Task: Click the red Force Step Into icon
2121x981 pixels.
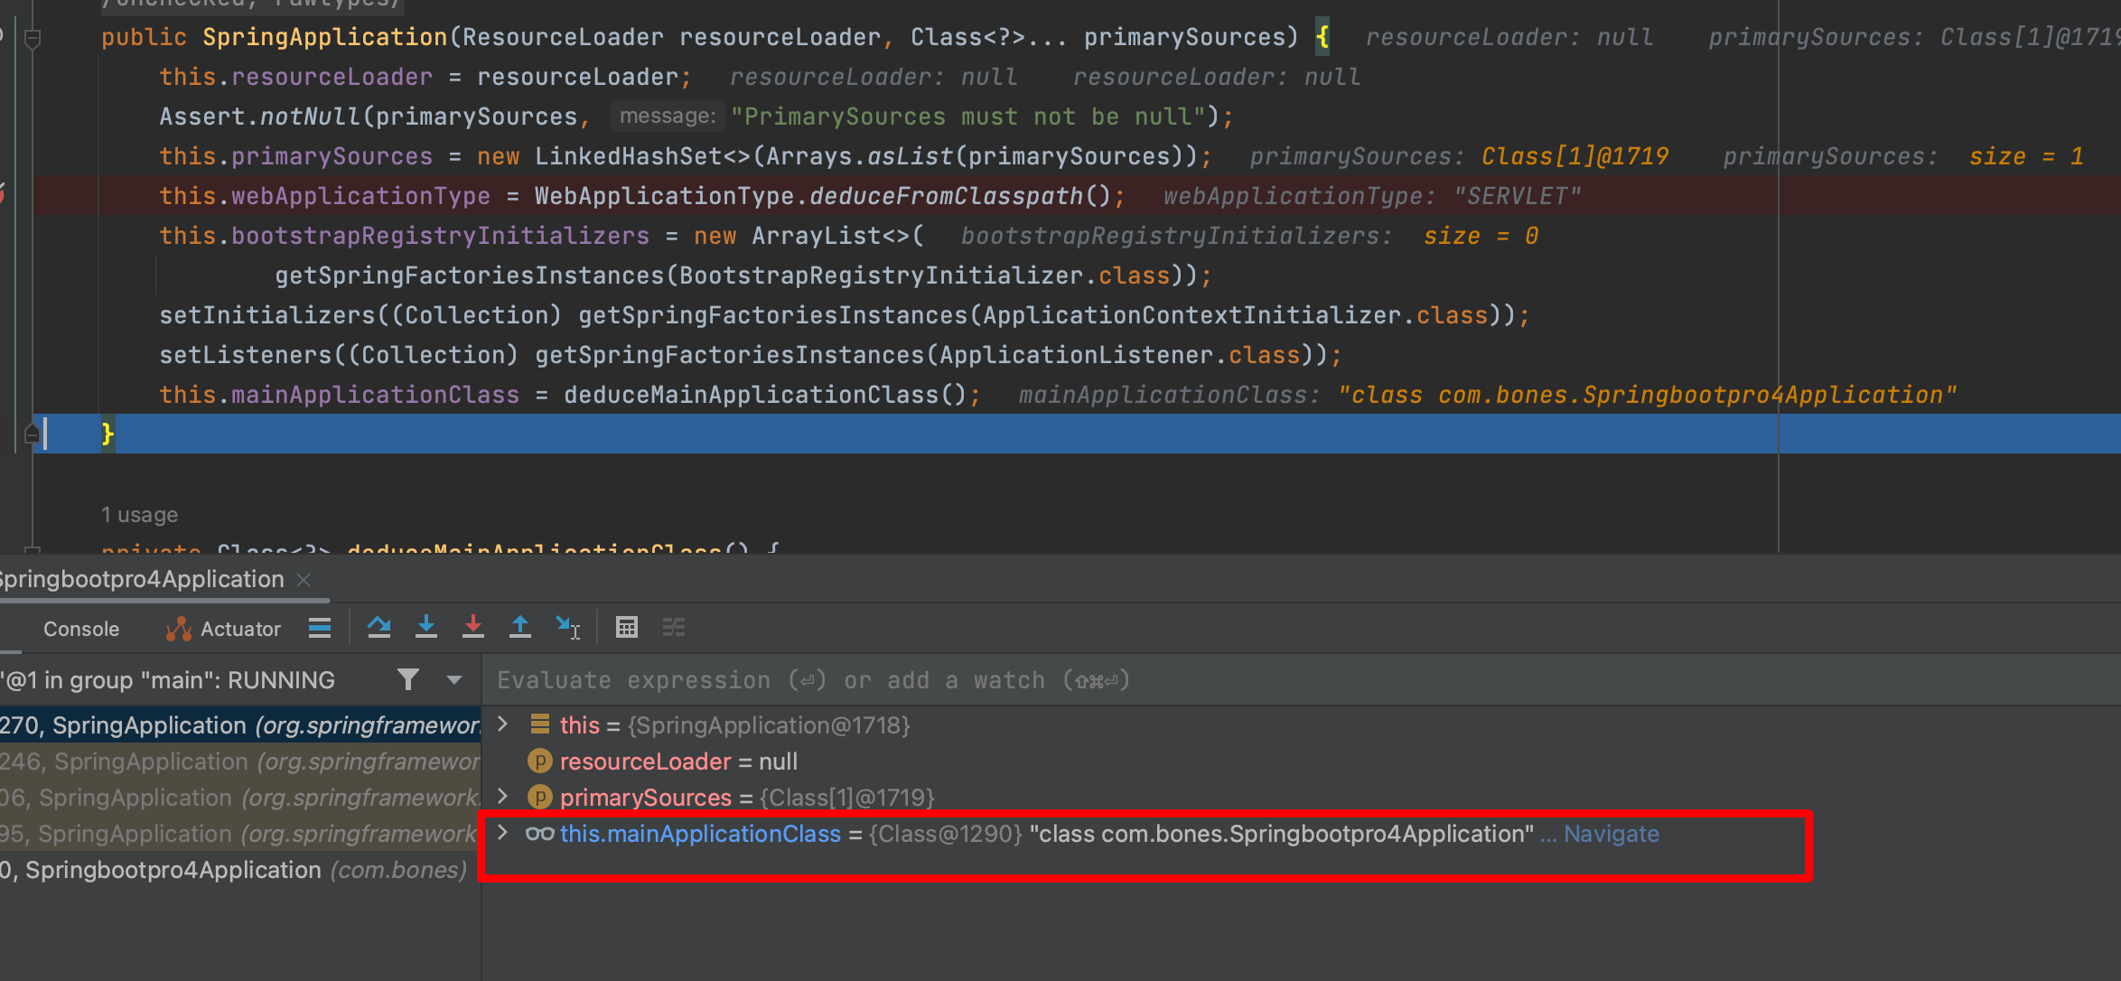Action: click(x=473, y=627)
